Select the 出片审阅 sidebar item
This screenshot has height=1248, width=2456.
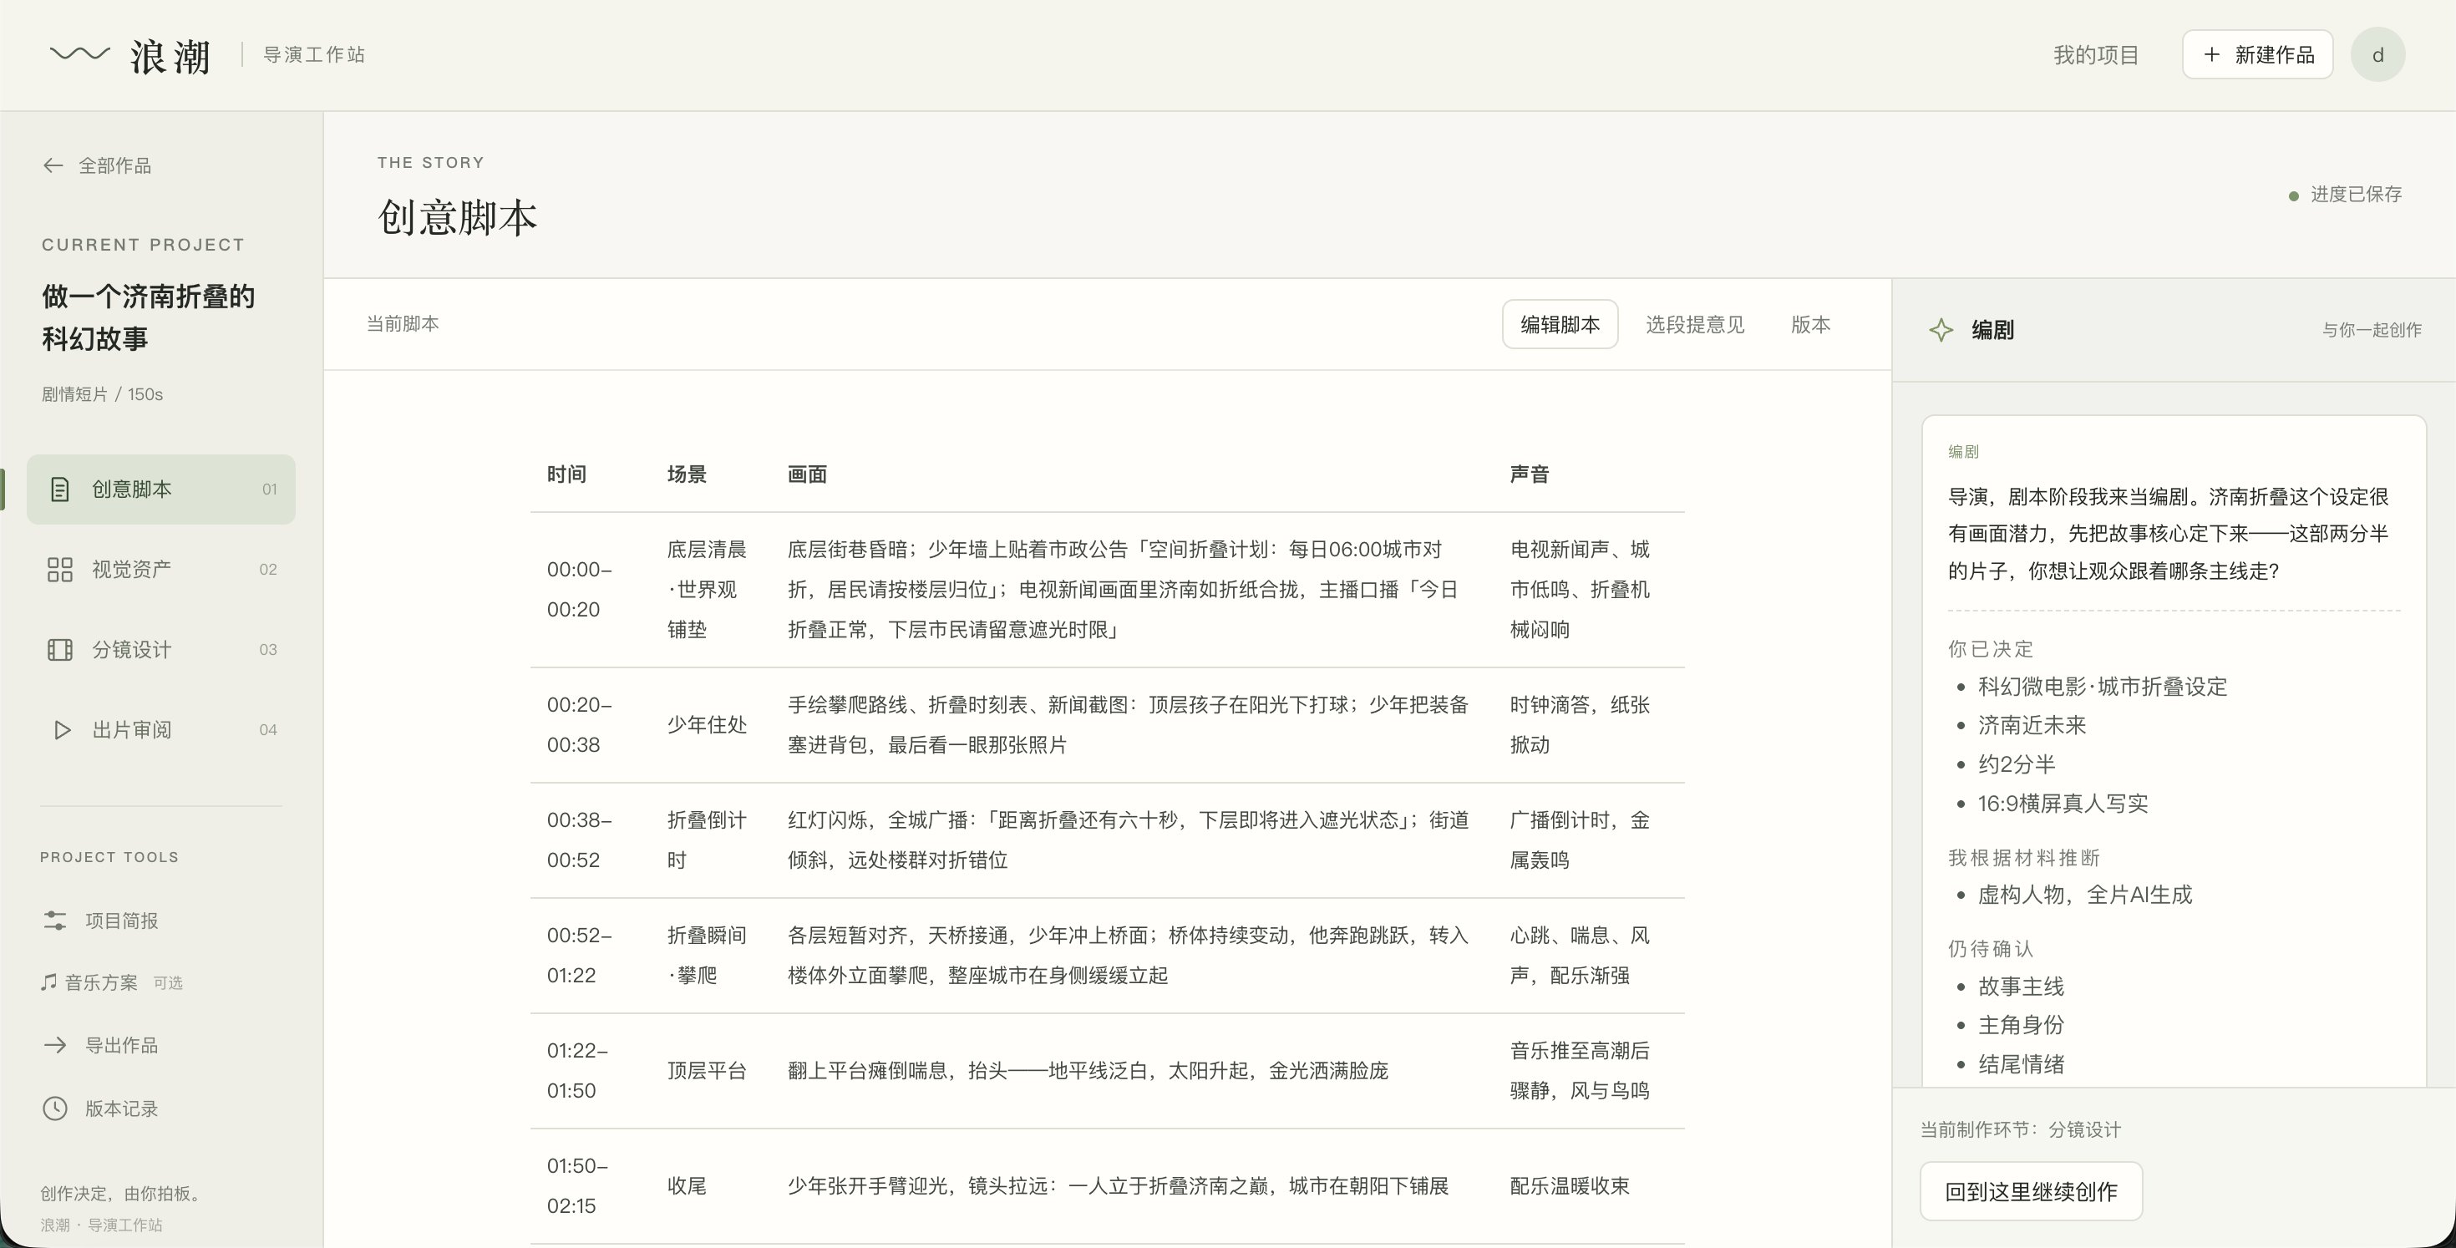pos(161,729)
